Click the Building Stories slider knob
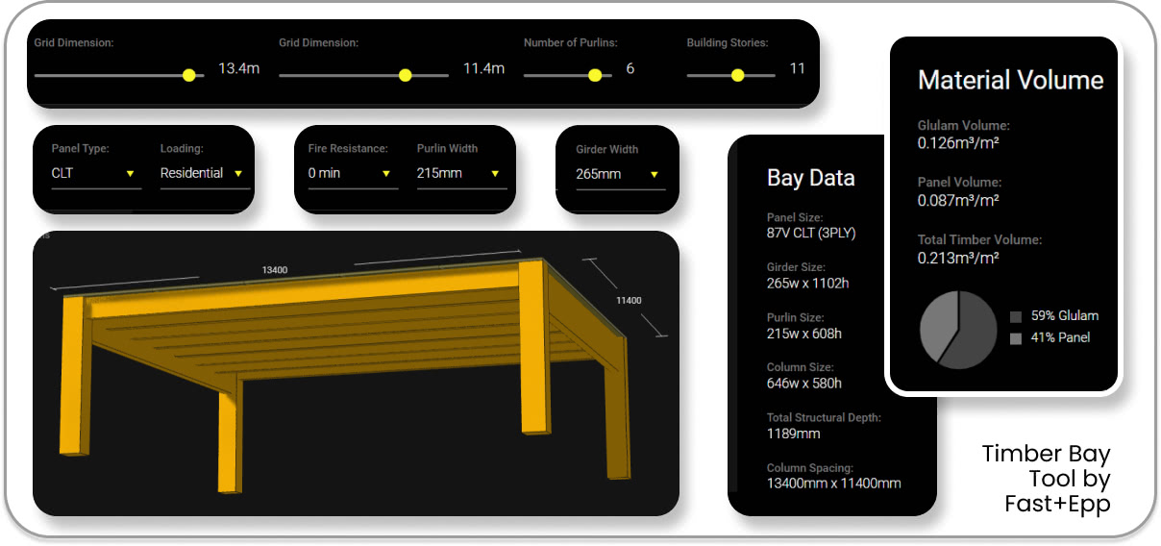This screenshot has width=1161, height=546. click(x=737, y=75)
